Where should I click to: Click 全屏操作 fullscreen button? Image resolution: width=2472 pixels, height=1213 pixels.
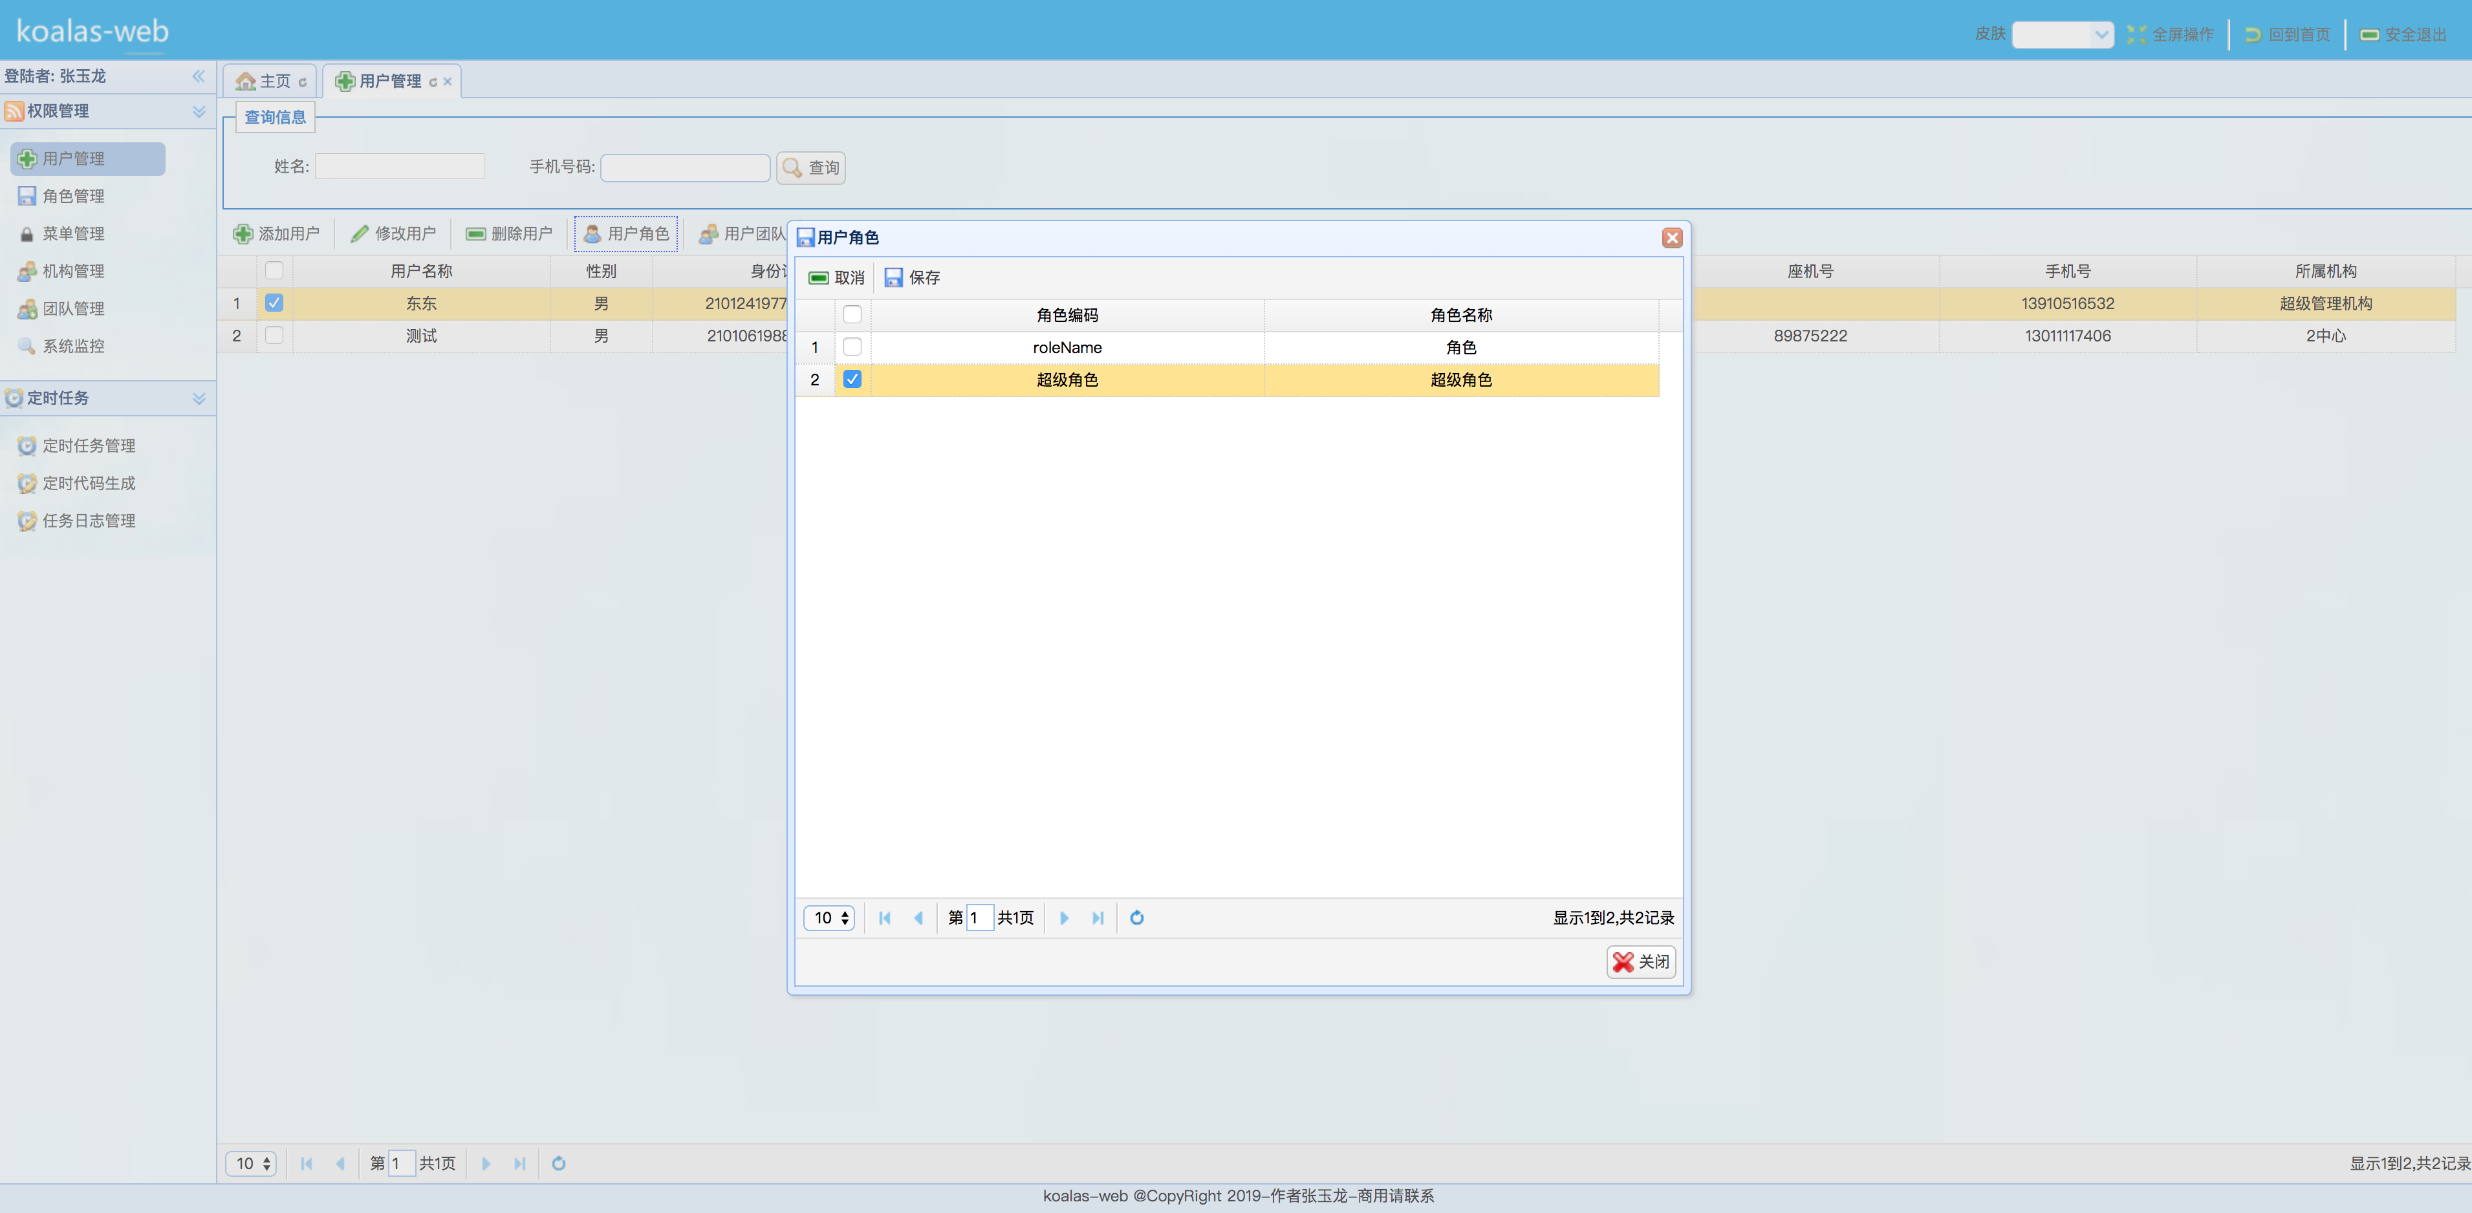tap(2171, 34)
